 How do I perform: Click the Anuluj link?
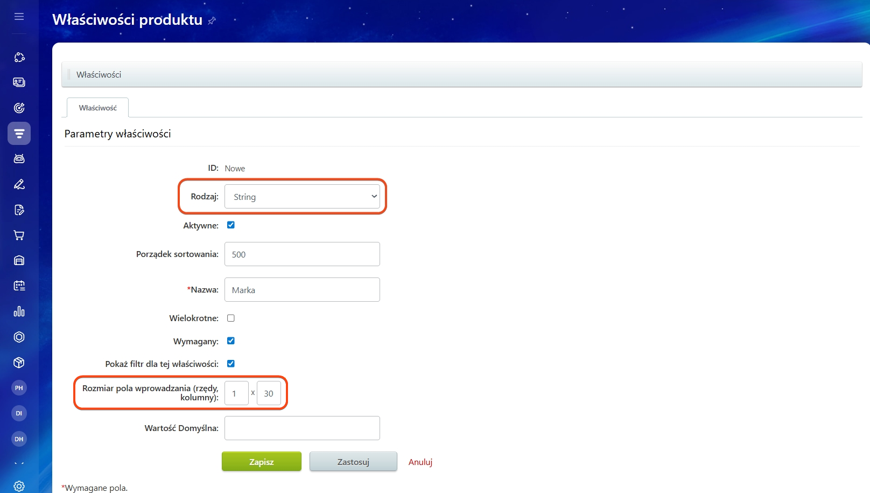tap(420, 462)
